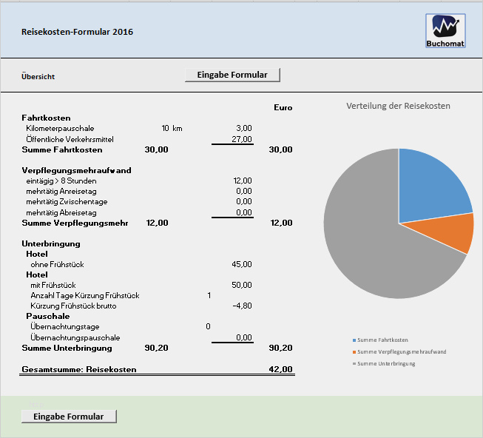The height and width of the screenshot is (438, 483).
Task: Click the orange Summe Verpflegungsmehraufwand legend swatch
Action: click(x=354, y=351)
